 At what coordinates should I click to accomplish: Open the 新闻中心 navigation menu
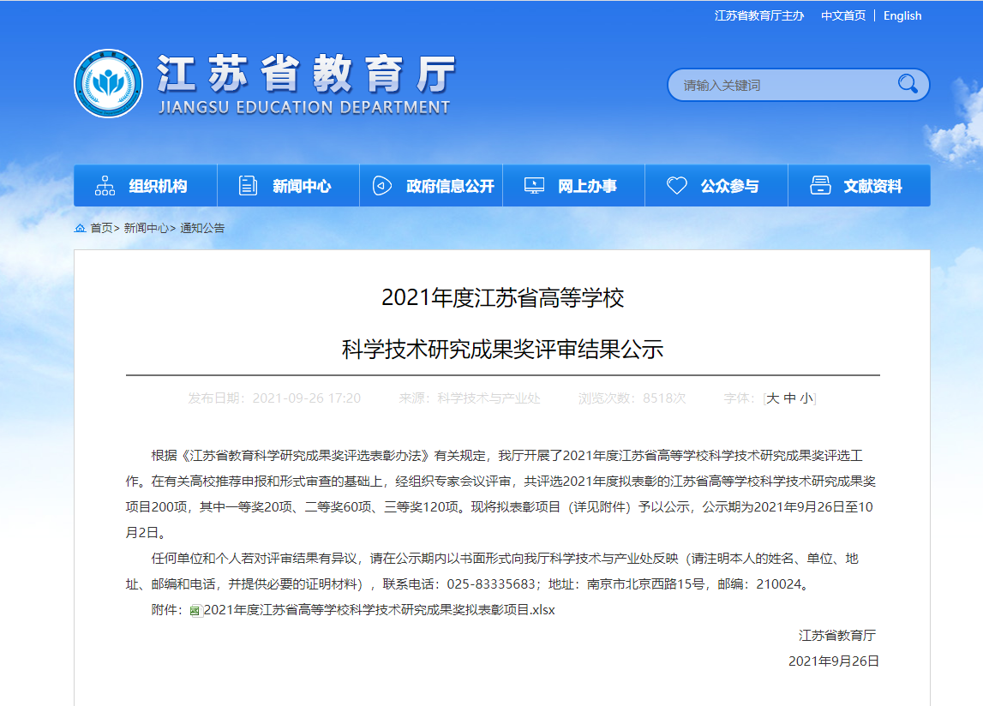click(x=302, y=186)
